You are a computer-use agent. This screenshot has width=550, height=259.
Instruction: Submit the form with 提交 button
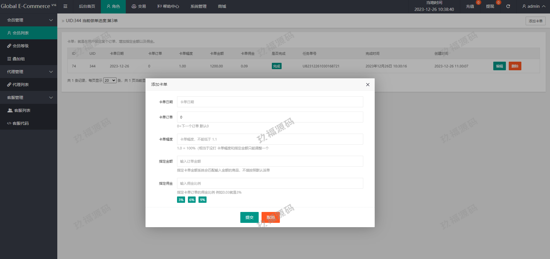tap(249, 217)
